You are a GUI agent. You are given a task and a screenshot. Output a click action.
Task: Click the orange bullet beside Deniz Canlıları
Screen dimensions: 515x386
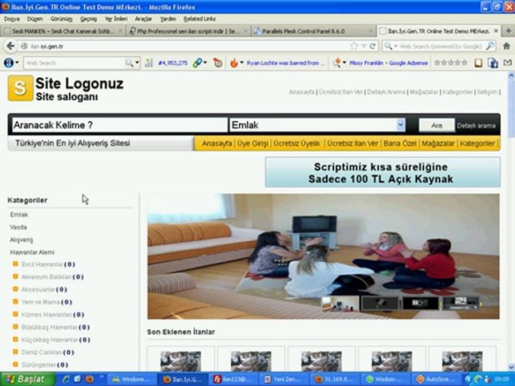point(15,352)
